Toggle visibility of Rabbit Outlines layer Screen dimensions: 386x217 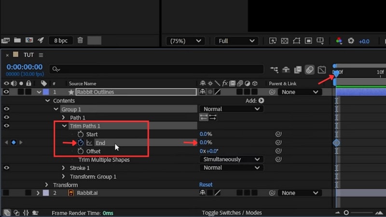click(6, 92)
